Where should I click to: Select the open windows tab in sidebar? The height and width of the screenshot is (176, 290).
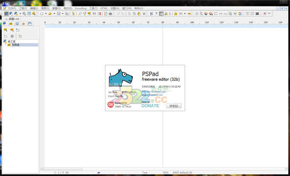[x=30, y=23]
